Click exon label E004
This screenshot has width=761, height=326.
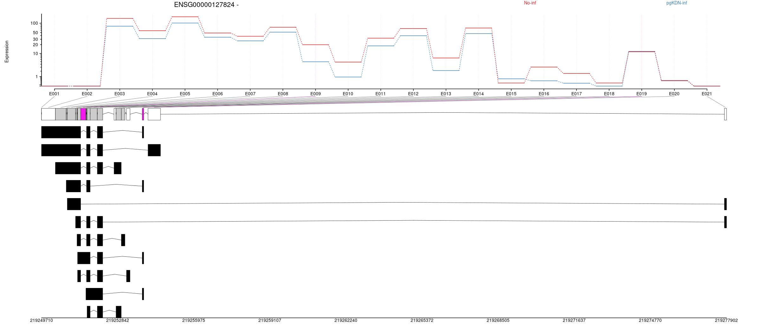(152, 94)
